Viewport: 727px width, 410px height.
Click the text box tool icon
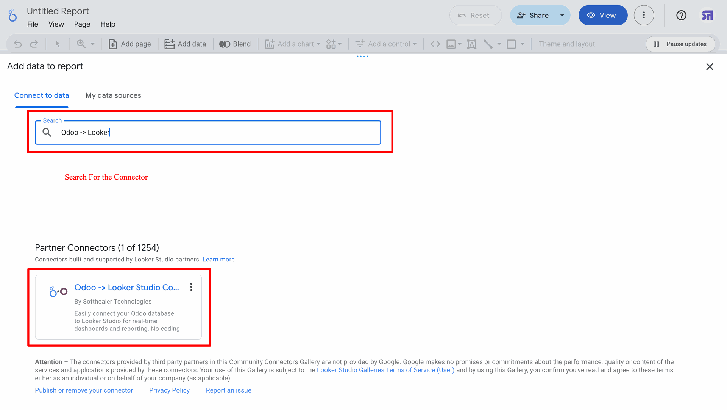click(x=472, y=44)
